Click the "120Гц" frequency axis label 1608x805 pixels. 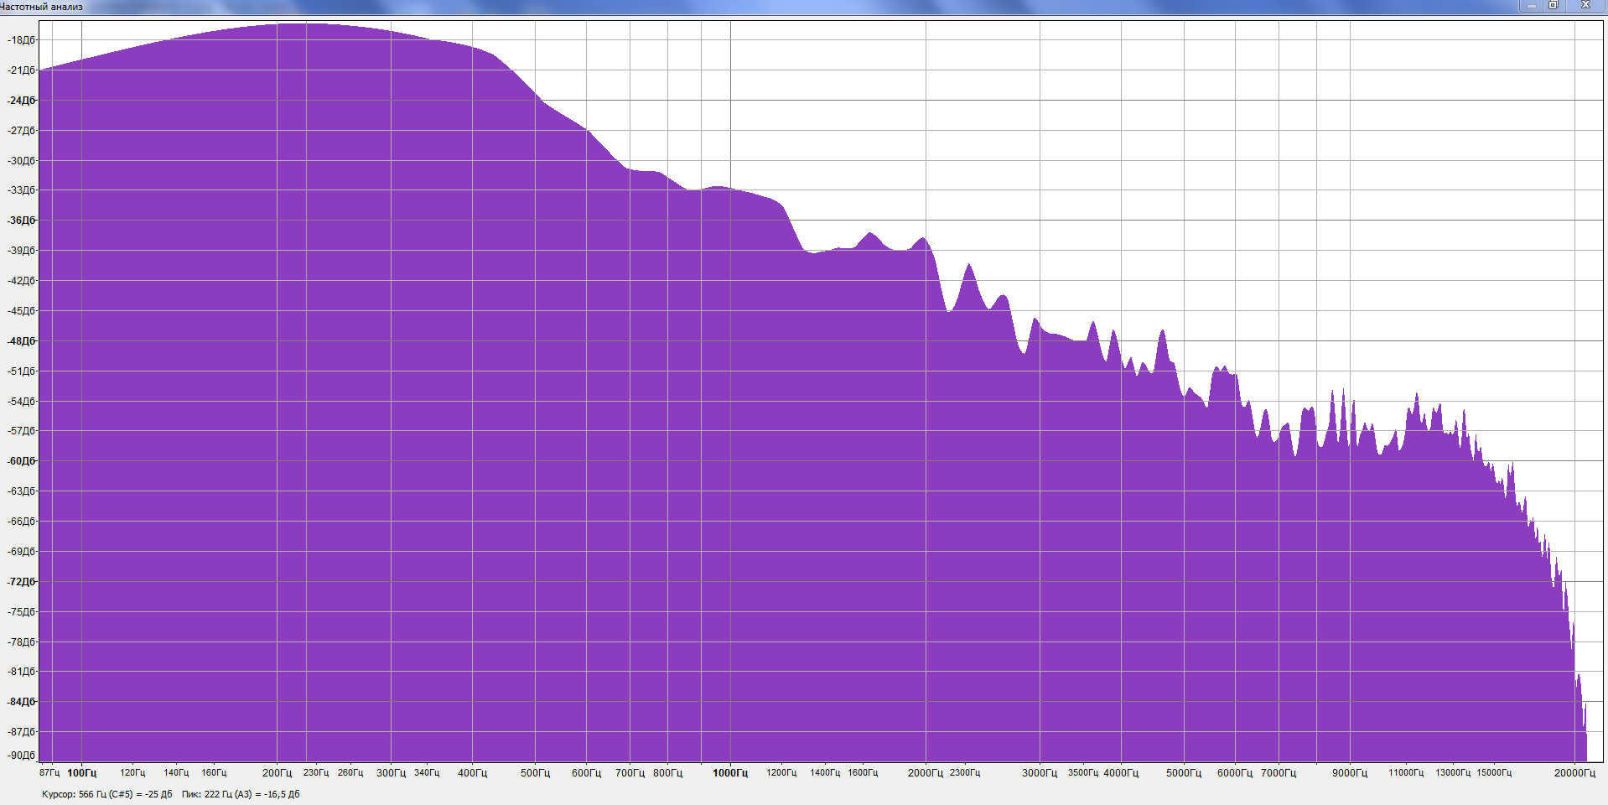pos(132,773)
